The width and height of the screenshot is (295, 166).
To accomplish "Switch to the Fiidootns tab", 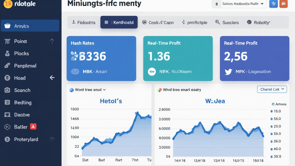I will point(83,22).
